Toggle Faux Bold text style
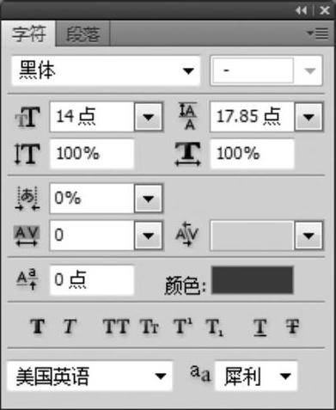The height and width of the screenshot is (410, 336). pyautogui.click(x=38, y=327)
